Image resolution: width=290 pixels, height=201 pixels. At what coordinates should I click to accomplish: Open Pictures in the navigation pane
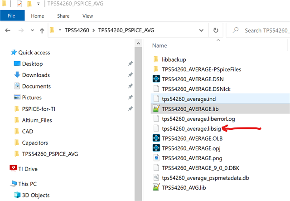[x=32, y=98]
